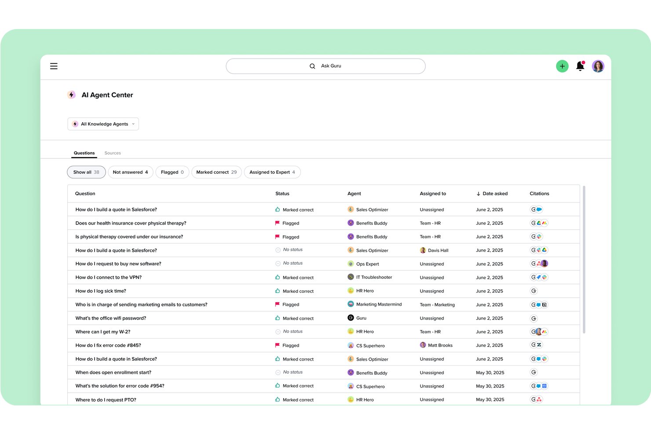The height and width of the screenshot is (434, 651).
Task: Click No status icon on W-2 row
Action: 278,332
